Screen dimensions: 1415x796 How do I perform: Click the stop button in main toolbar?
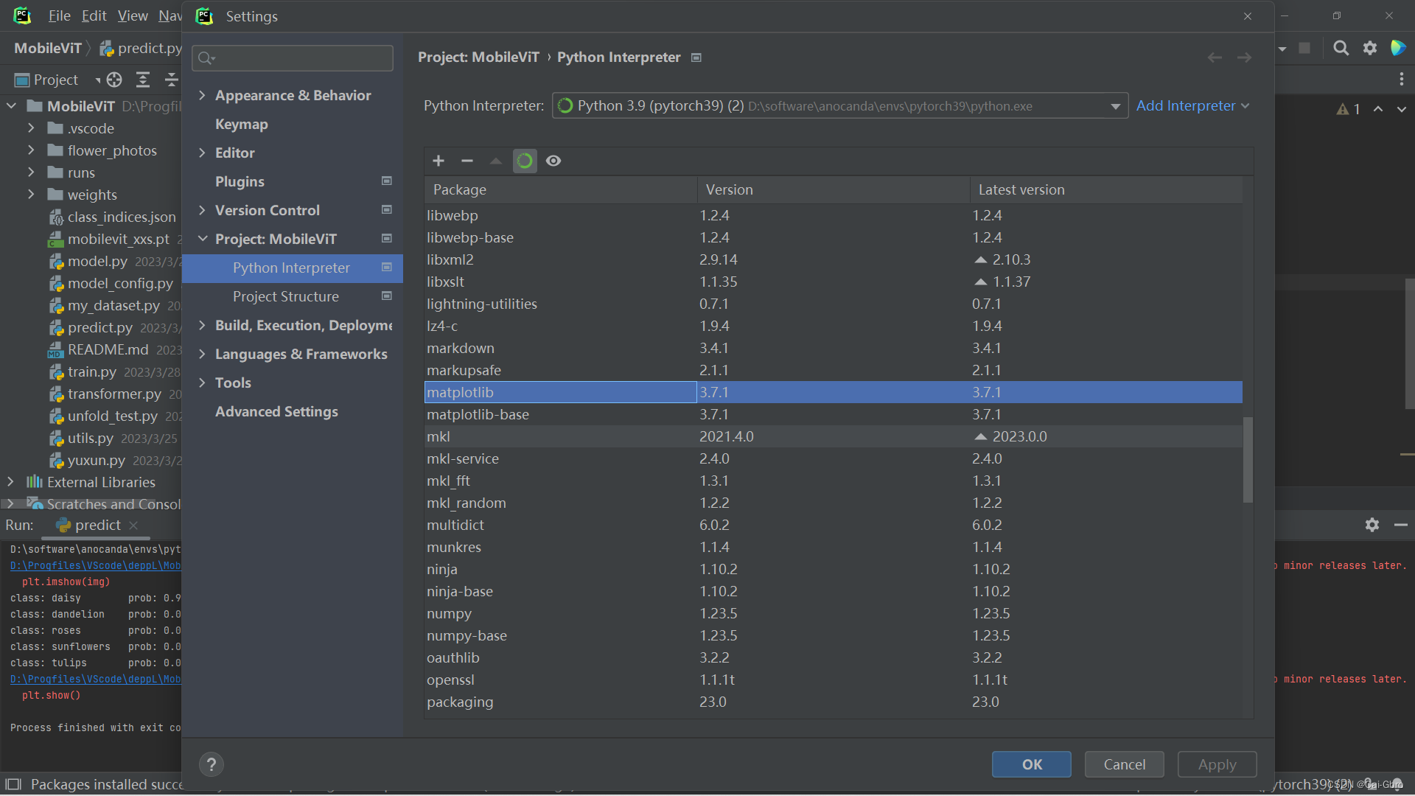(1304, 48)
